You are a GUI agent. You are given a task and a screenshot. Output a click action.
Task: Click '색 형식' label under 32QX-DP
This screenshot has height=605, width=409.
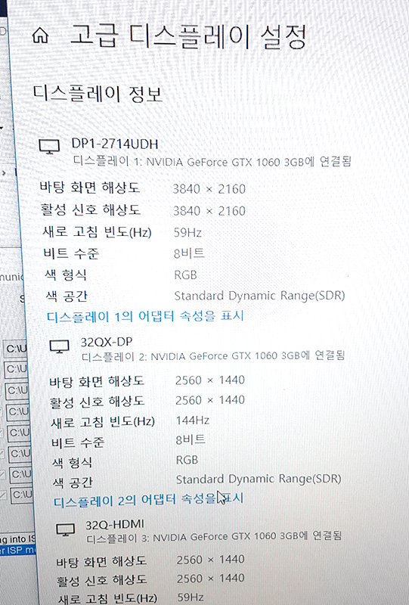click(x=72, y=463)
